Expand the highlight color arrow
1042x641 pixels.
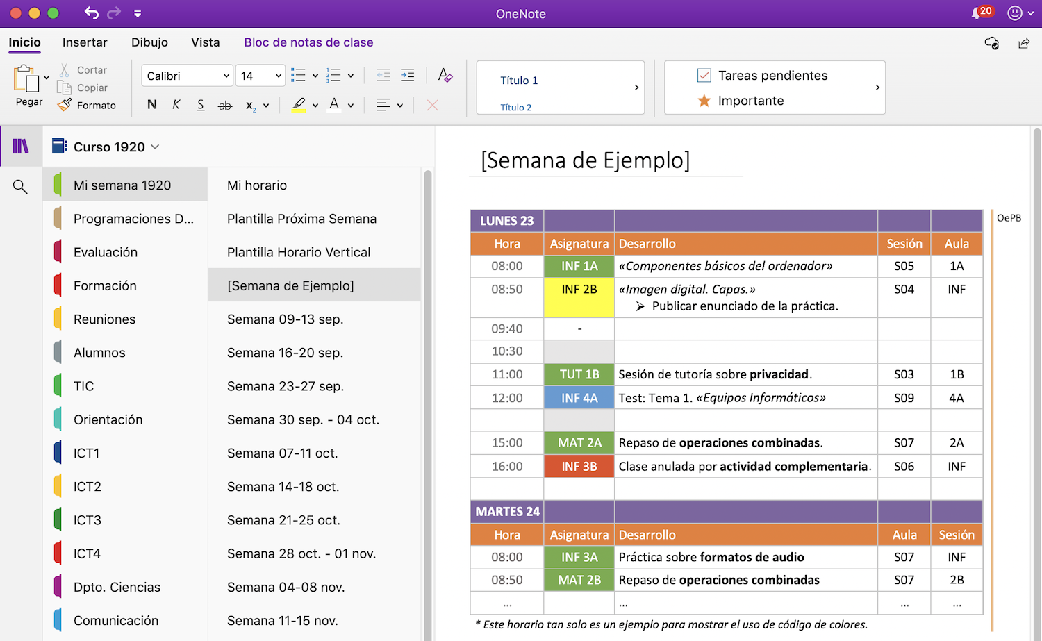pos(315,106)
